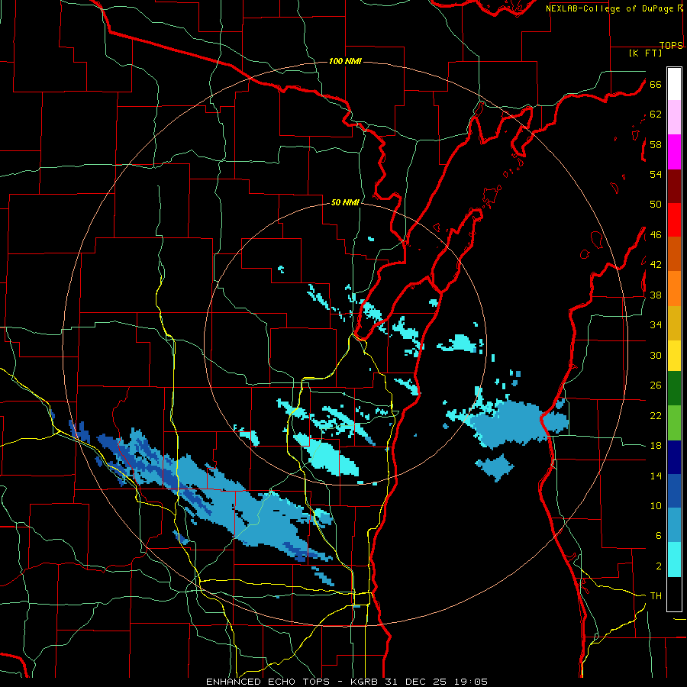Click the gold swatch between 38 and 34
687x687 pixels.
[674, 322]
